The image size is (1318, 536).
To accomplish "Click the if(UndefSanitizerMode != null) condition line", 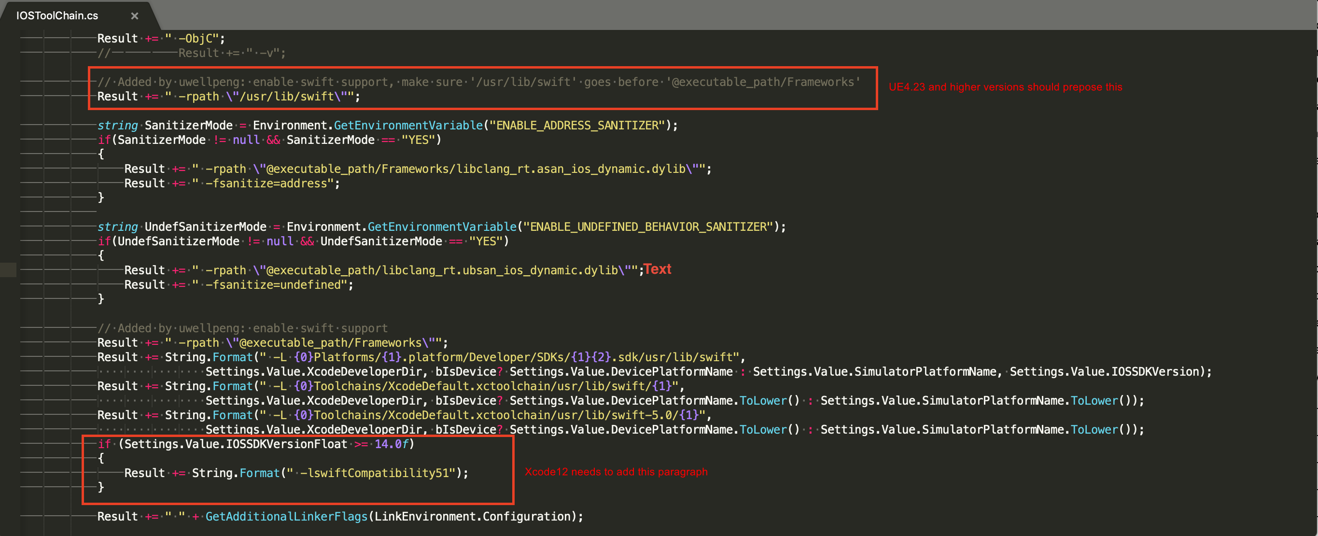I will click(x=303, y=241).
